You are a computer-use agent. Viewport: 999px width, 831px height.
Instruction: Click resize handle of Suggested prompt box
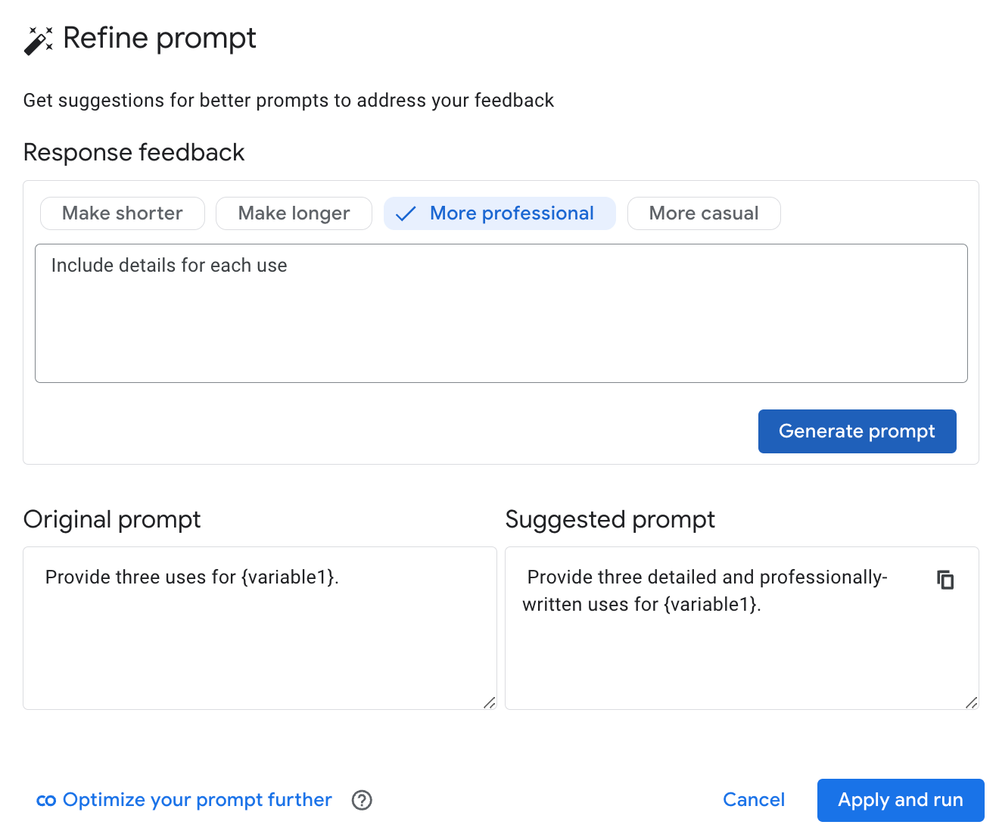point(972,703)
